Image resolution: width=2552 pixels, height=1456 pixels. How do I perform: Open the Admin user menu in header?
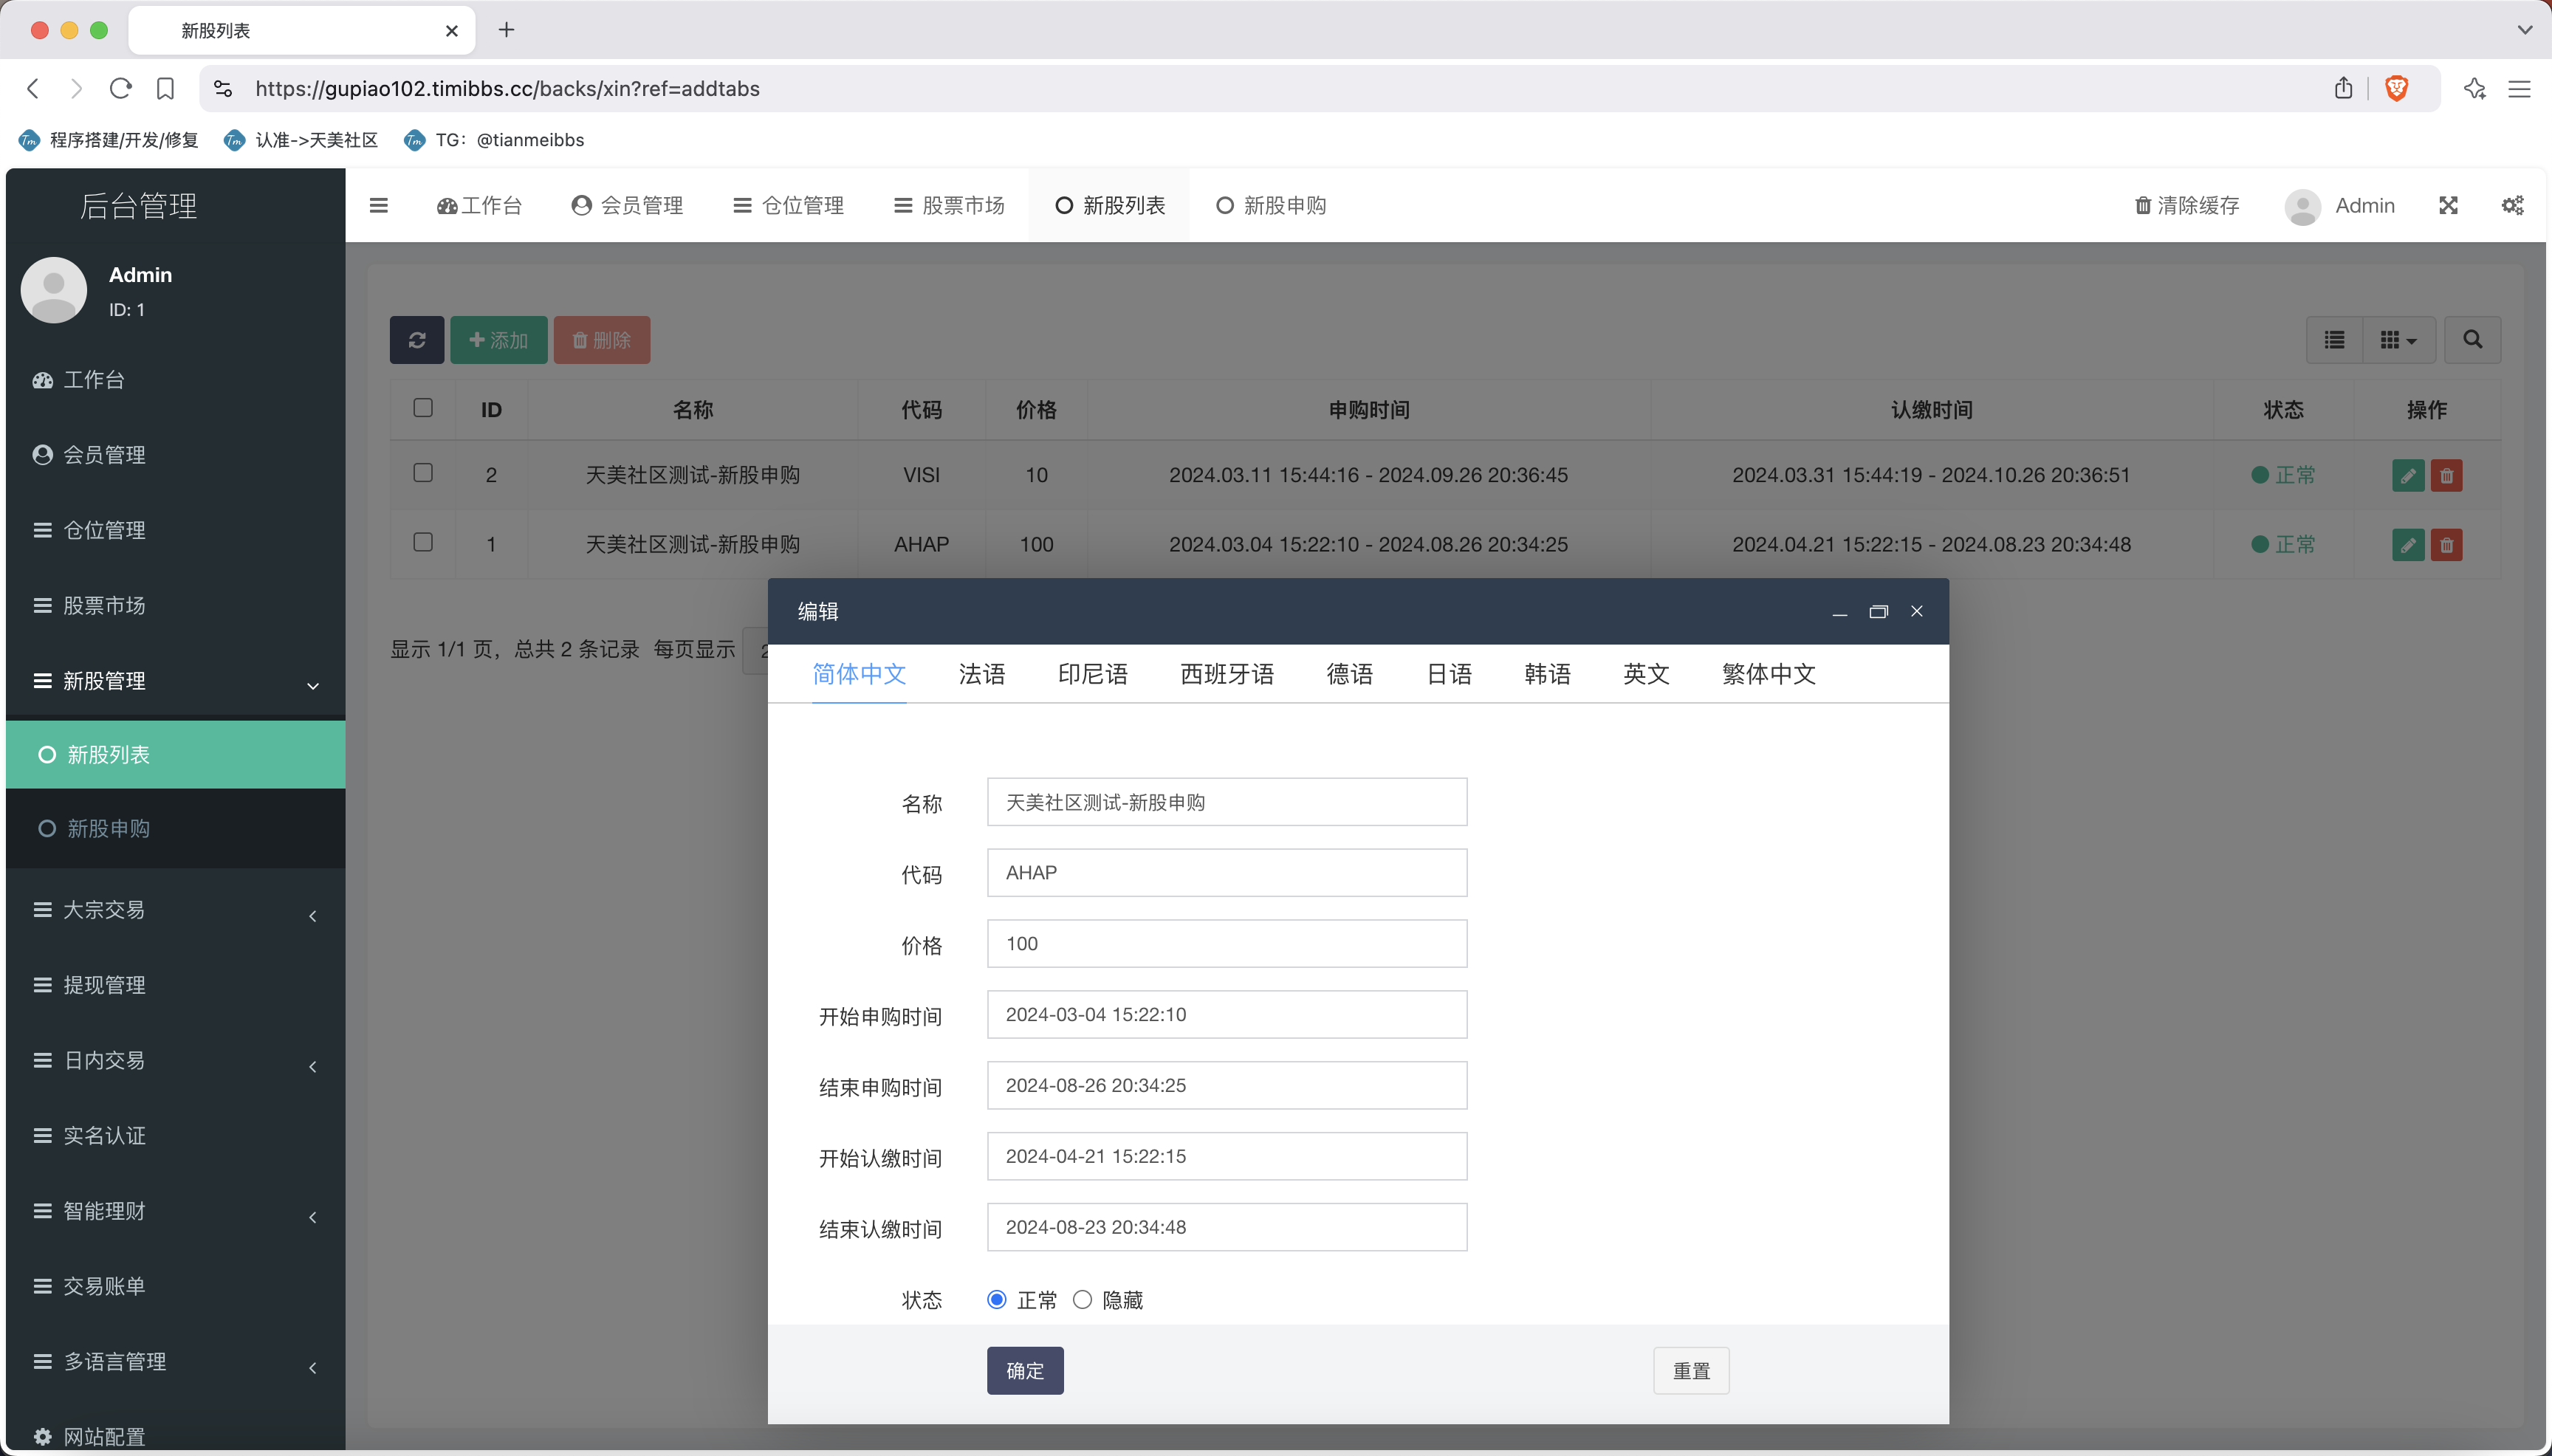pyautogui.click(x=2339, y=206)
